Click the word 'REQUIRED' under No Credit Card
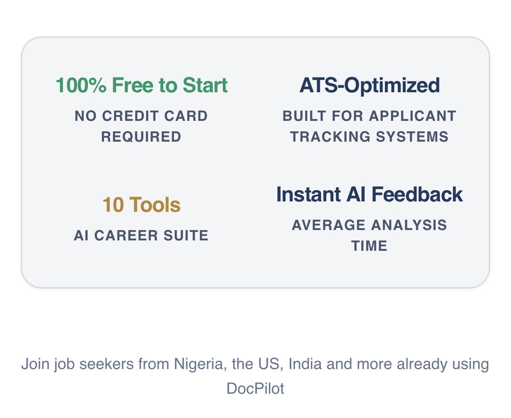 141,137
